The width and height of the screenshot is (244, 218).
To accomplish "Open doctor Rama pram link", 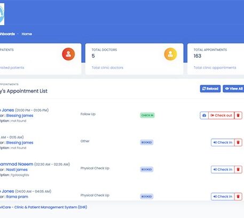I will pos(17,197).
